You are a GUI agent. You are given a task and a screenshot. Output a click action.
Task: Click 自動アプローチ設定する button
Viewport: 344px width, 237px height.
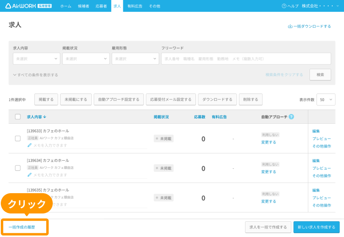tap(119, 99)
